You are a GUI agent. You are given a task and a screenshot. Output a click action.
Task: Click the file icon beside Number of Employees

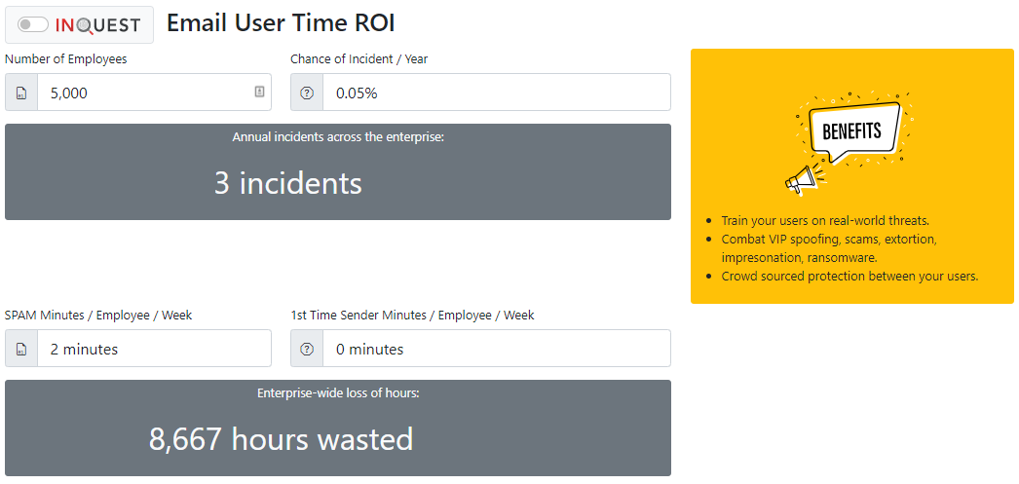(21, 93)
